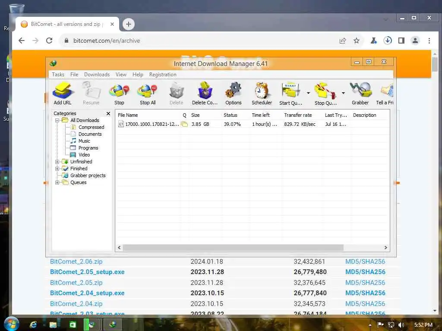The image size is (442, 331).
Task: Expand the Unfinished category node
Action: coord(57,162)
